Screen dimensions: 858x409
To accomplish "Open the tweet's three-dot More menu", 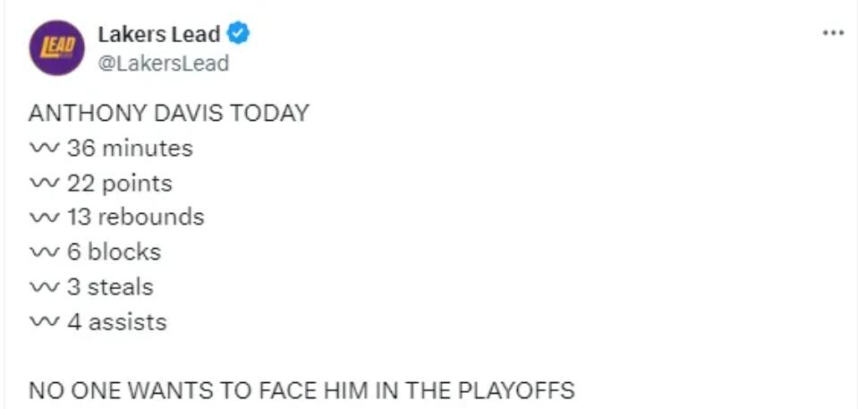I will [x=832, y=33].
